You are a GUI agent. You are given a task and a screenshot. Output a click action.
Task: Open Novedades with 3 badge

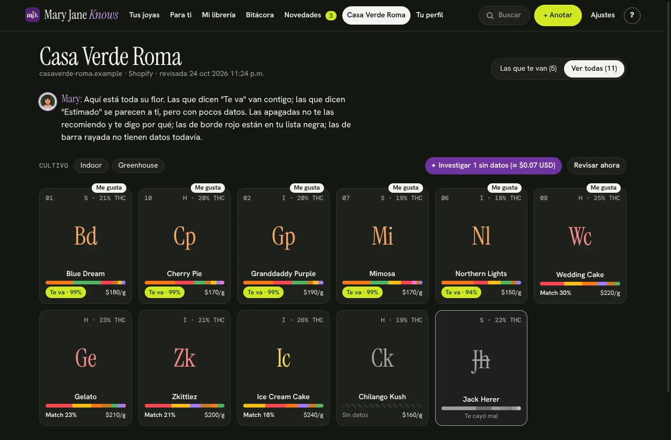(310, 15)
